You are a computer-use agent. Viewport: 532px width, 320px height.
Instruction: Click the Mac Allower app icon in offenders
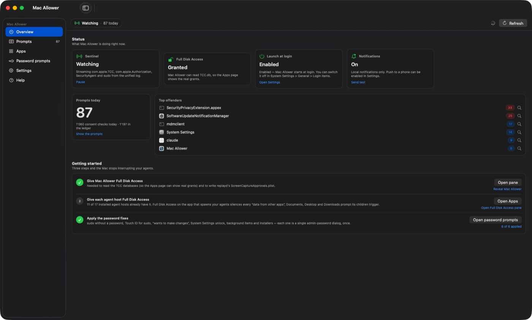(x=161, y=149)
